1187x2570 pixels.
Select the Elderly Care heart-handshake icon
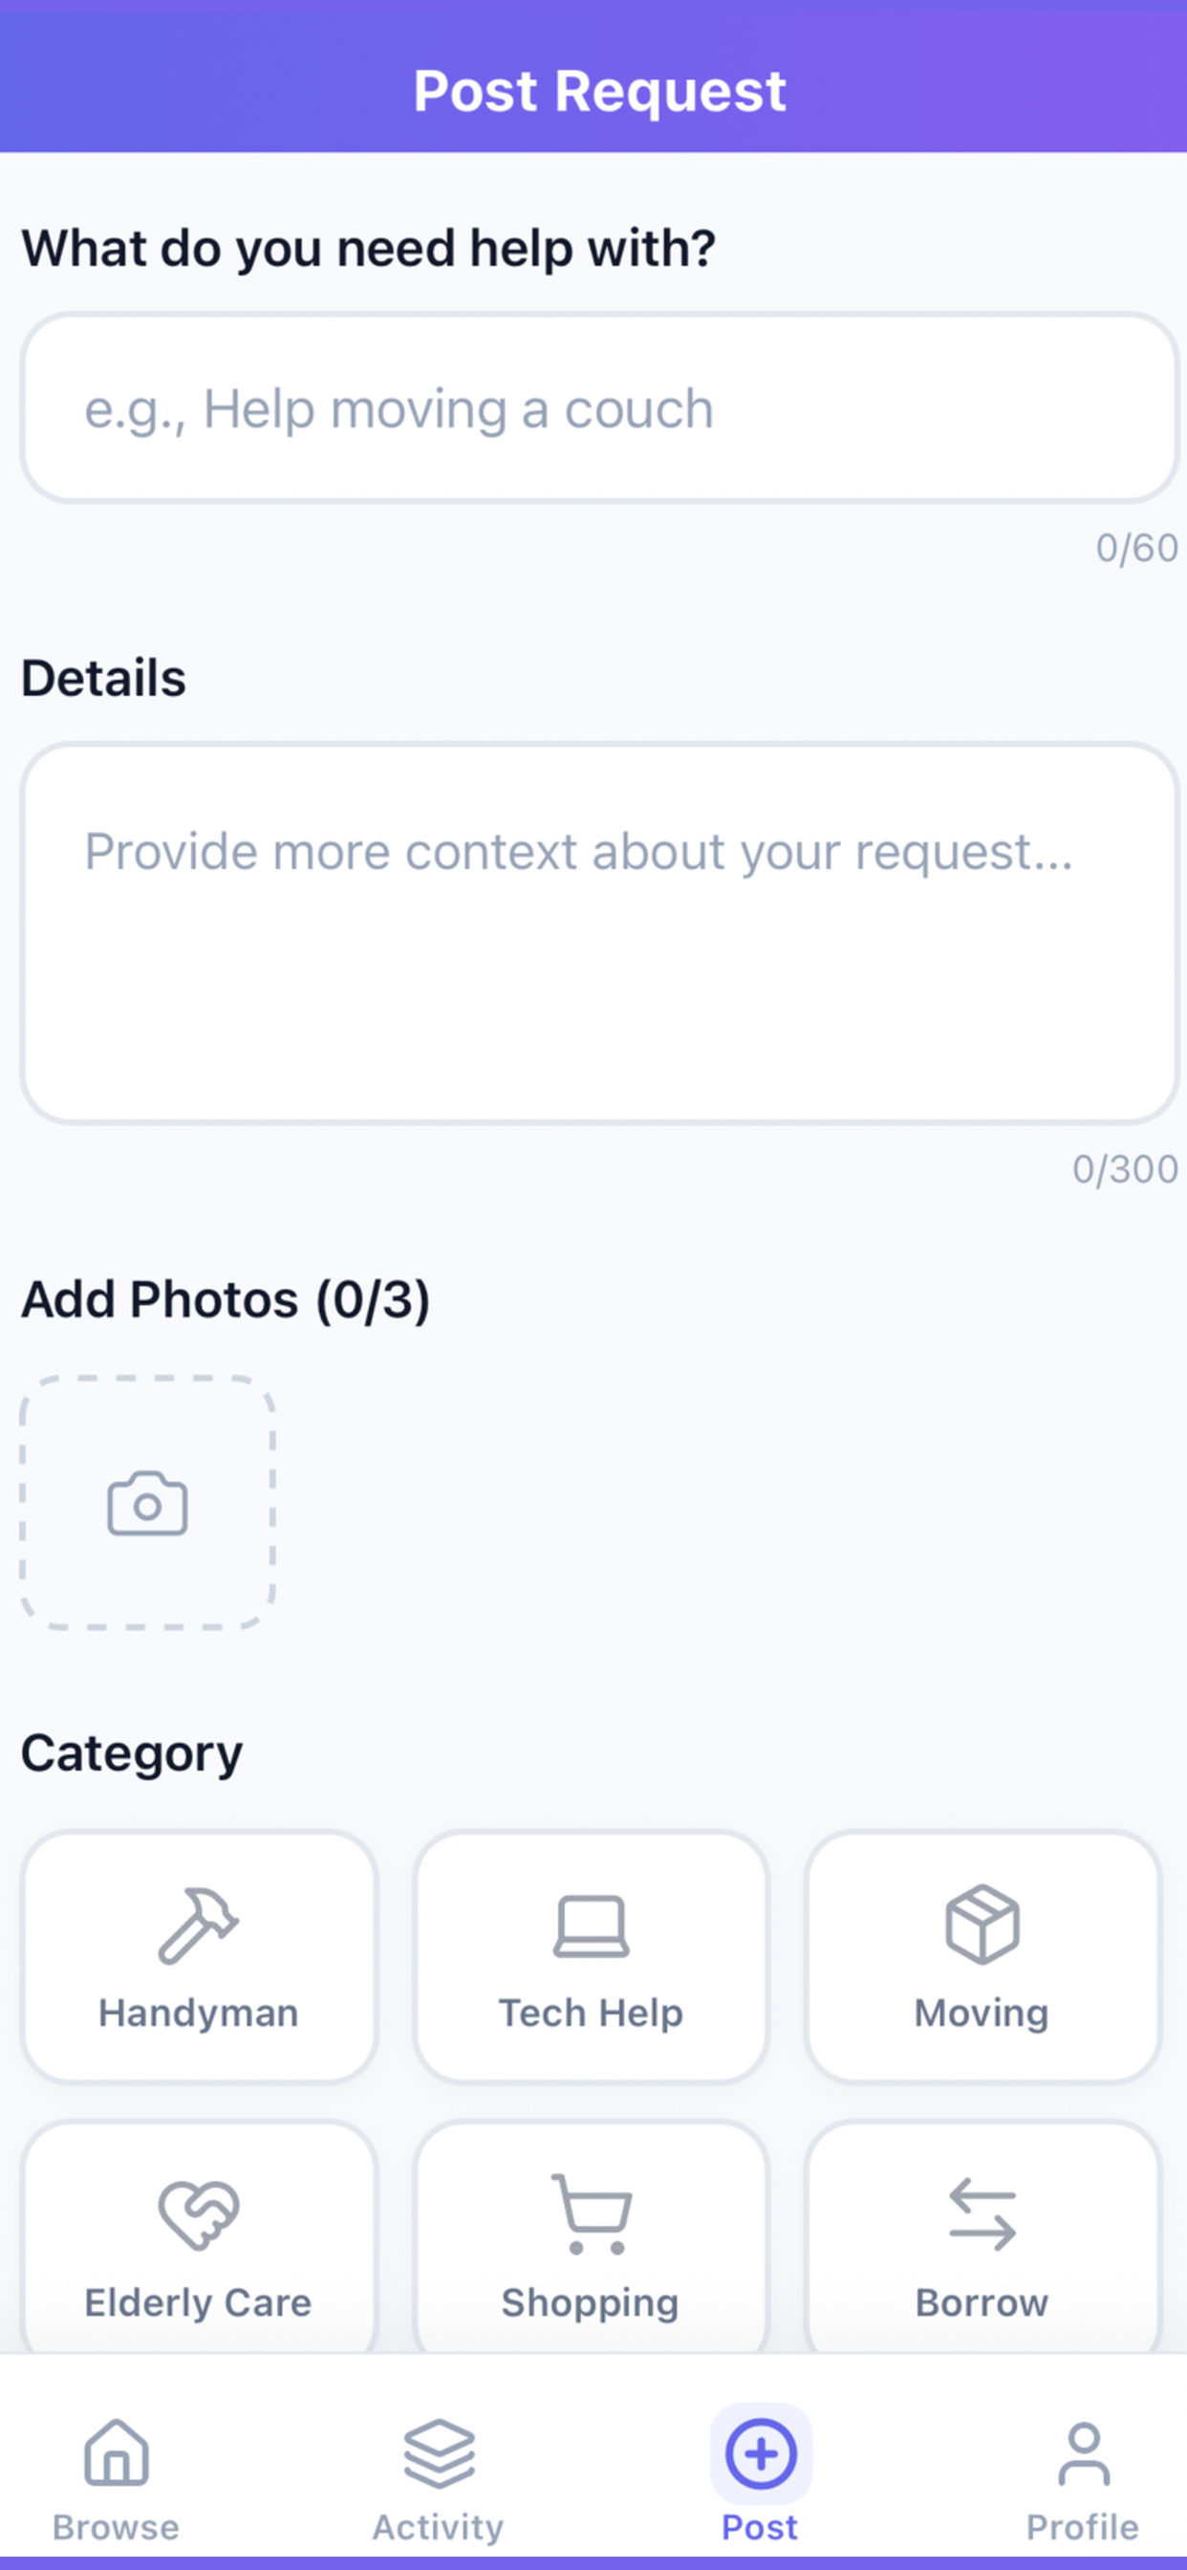(198, 2215)
